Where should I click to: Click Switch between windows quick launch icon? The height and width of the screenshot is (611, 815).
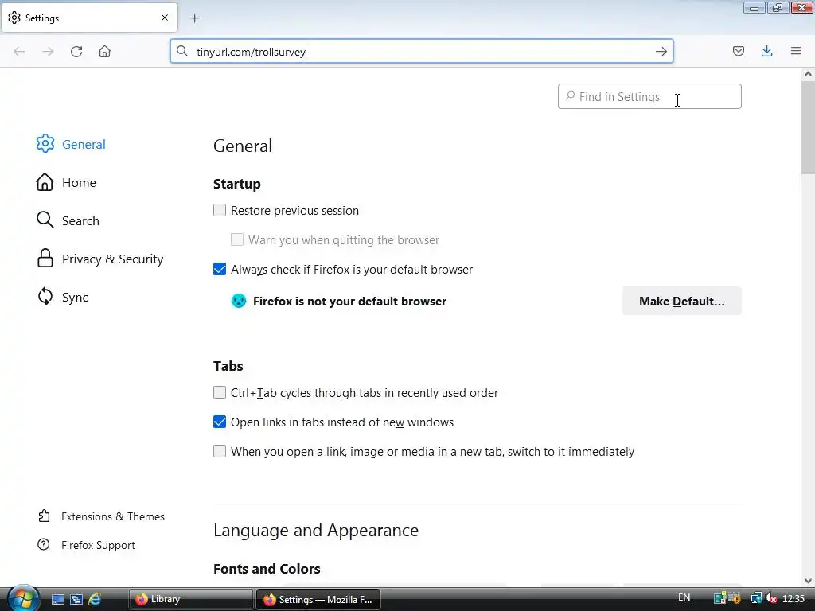click(x=76, y=599)
